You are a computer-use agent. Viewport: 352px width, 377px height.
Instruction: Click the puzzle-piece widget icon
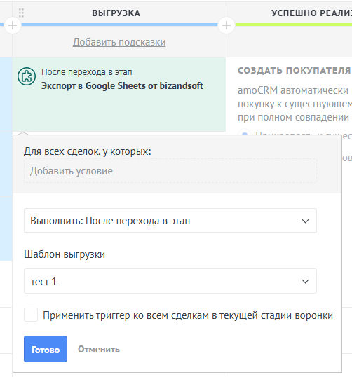(27, 76)
